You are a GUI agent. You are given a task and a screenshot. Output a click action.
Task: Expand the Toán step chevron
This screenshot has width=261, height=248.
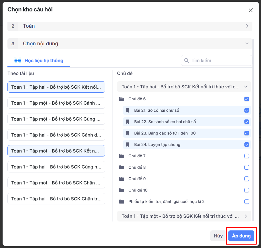(x=247, y=26)
